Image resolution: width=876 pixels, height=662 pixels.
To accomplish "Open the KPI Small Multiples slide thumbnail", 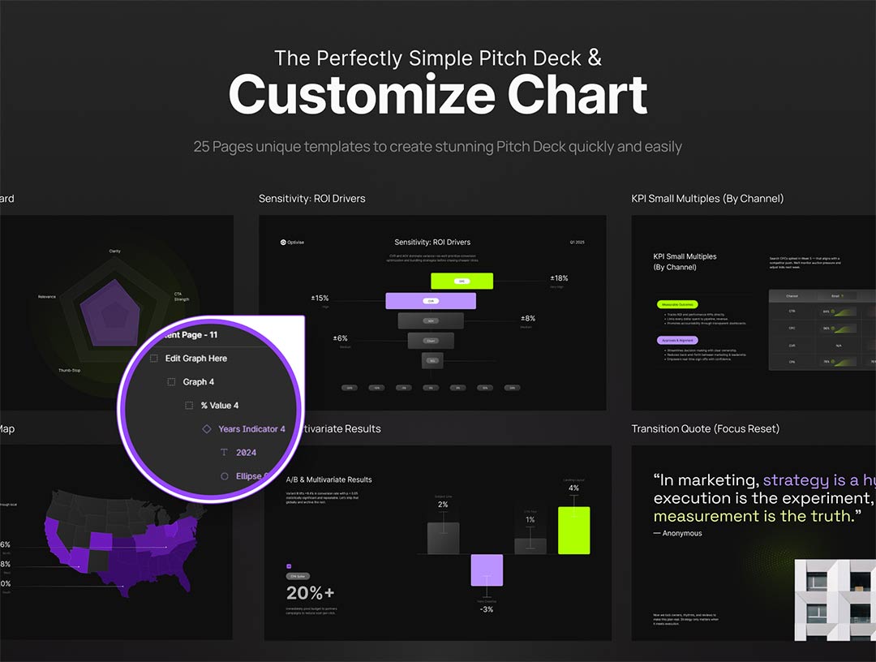I will coord(754,312).
